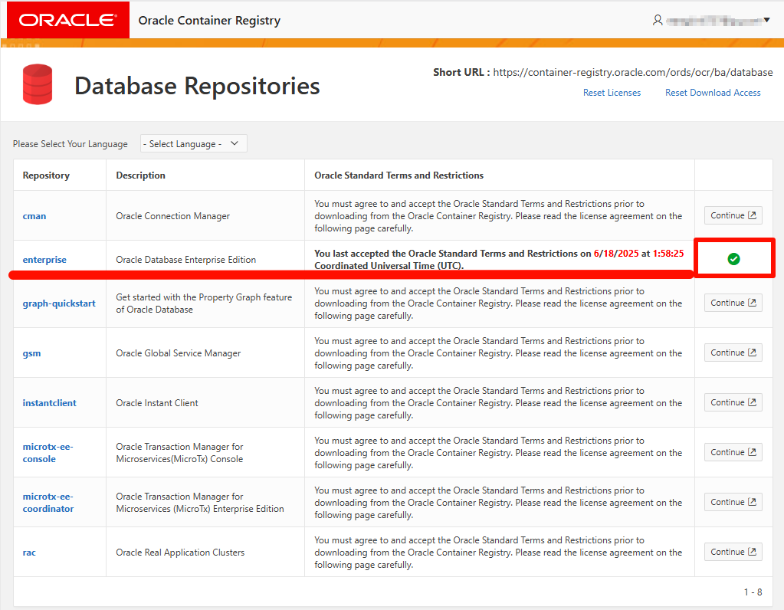Click the Oracle Connection Manager description
The height and width of the screenshot is (610, 784).
(x=173, y=216)
